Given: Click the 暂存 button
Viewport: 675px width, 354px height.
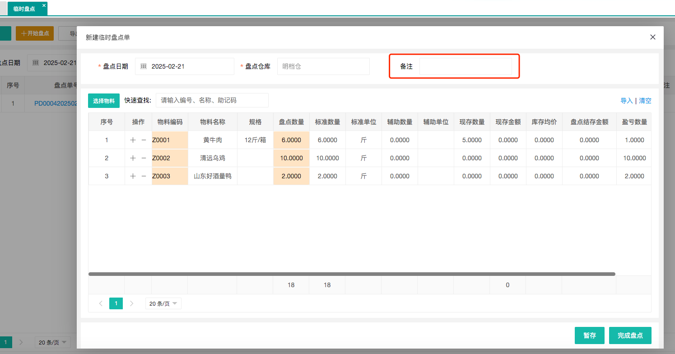Looking at the screenshot, I should 589,335.
